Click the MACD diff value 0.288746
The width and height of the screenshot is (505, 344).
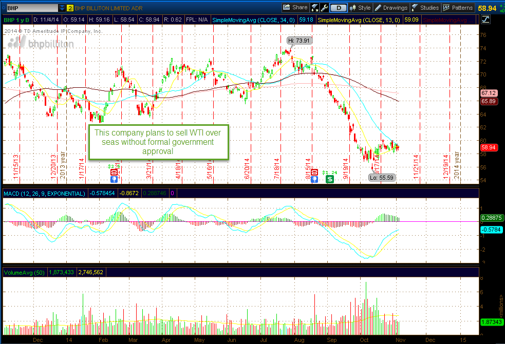tap(155, 194)
